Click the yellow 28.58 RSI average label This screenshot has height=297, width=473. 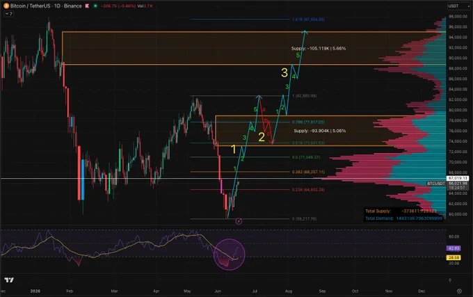454,257
